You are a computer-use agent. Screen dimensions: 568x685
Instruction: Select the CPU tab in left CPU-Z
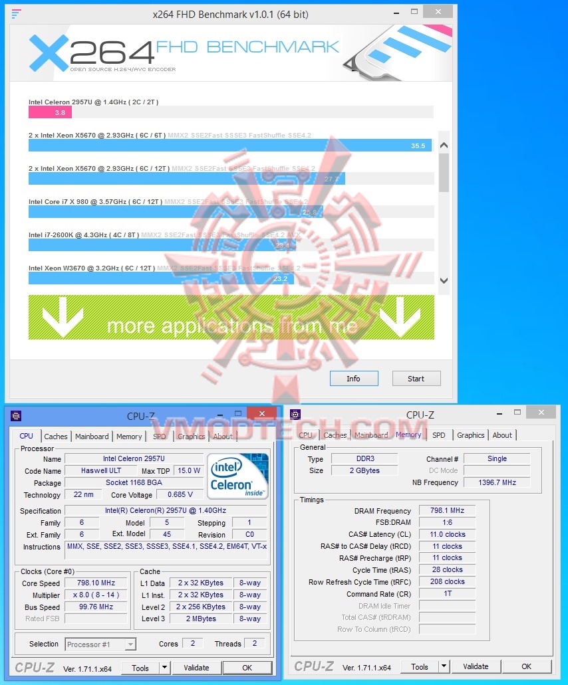click(x=26, y=436)
